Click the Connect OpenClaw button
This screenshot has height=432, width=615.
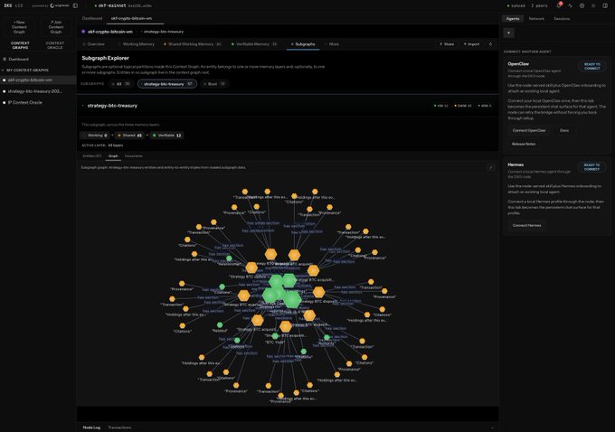pyautogui.click(x=529, y=130)
